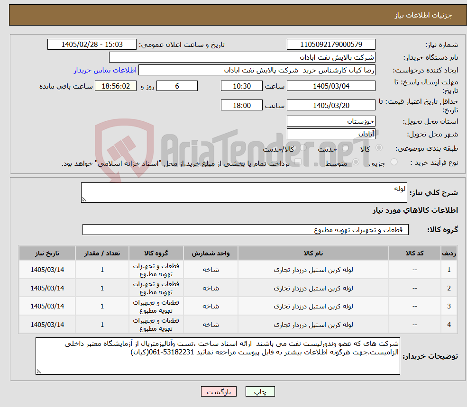Click the quantity cell in row 2
The width and height of the screenshot is (467, 407).
102,288
